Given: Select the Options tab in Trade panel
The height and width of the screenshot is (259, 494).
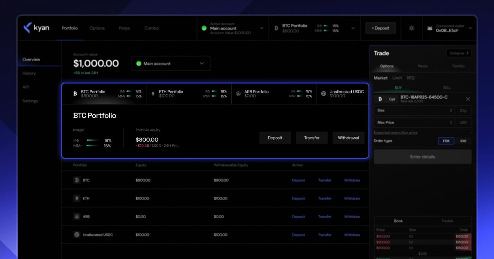Looking at the screenshot, I should [387, 66].
